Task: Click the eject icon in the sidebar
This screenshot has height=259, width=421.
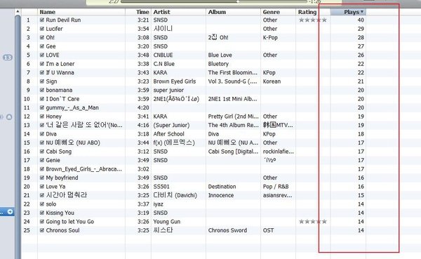Action: (9, 117)
